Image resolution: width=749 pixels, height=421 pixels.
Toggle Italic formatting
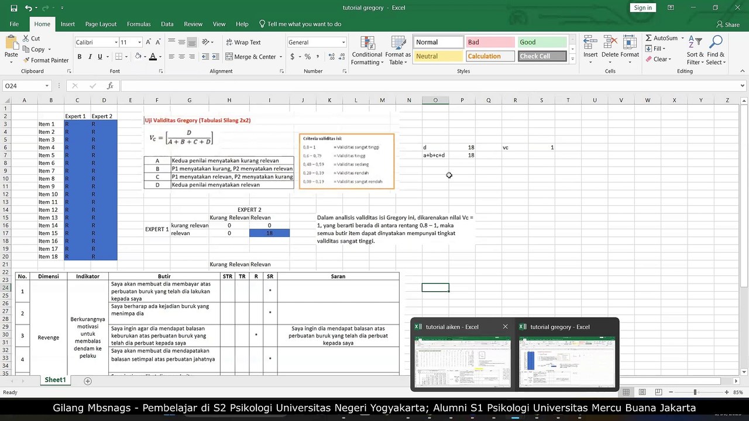[x=90, y=57]
